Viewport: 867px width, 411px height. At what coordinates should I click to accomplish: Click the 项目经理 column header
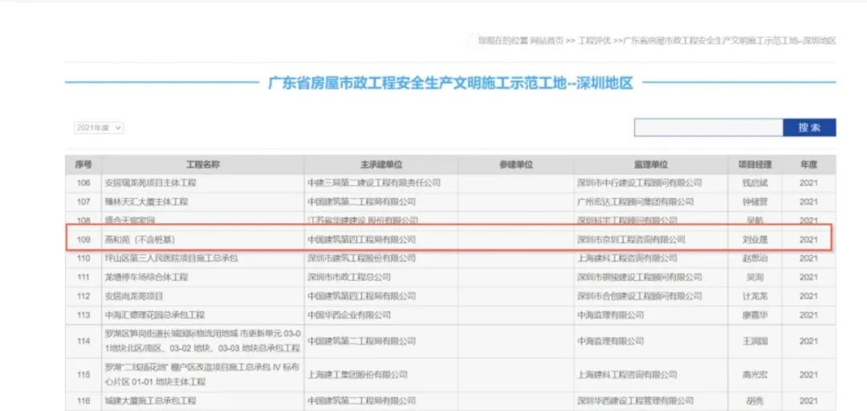click(755, 165)
